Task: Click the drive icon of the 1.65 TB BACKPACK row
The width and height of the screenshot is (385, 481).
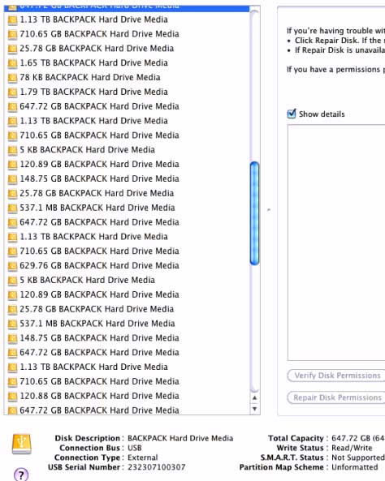Action: click(12, 63)
